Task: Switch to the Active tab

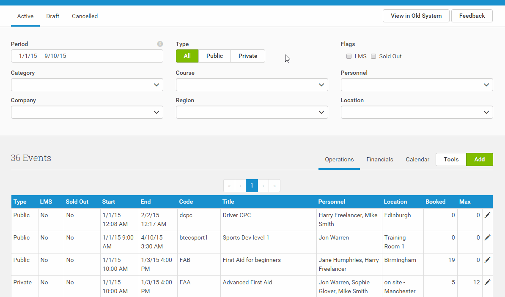Action: (x=25, y=16)
